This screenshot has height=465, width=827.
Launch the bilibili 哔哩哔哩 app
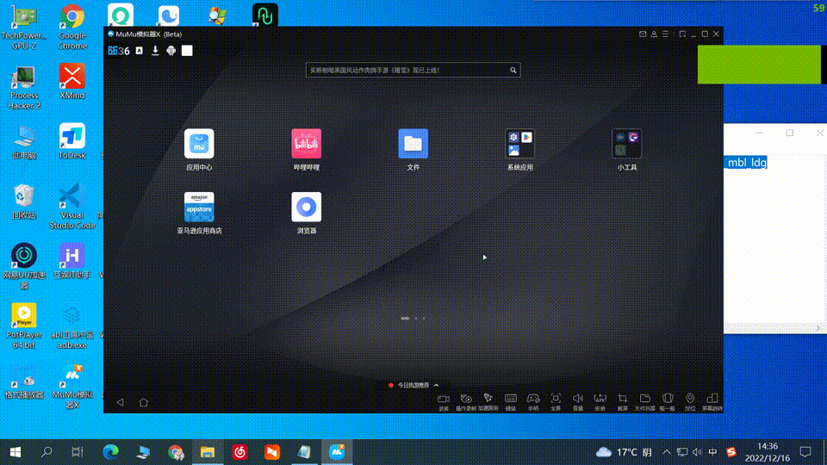(x=307, y=144)
